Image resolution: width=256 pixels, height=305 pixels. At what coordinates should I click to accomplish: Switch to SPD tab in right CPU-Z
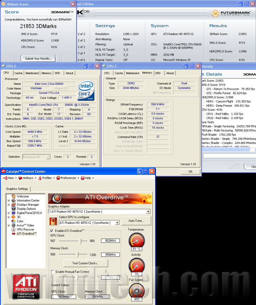click(x=158, y=73)
